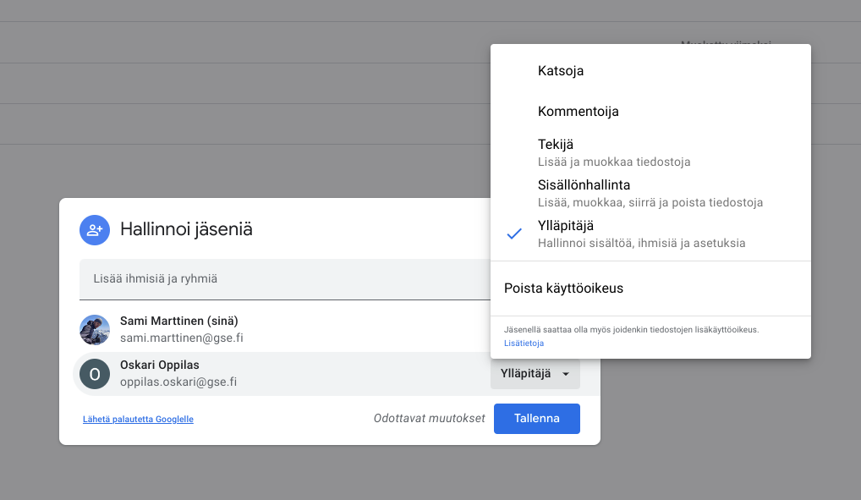861x500 pixels.
Task: Click the Oskari Oppilas member name
Action: coord(160,365)
